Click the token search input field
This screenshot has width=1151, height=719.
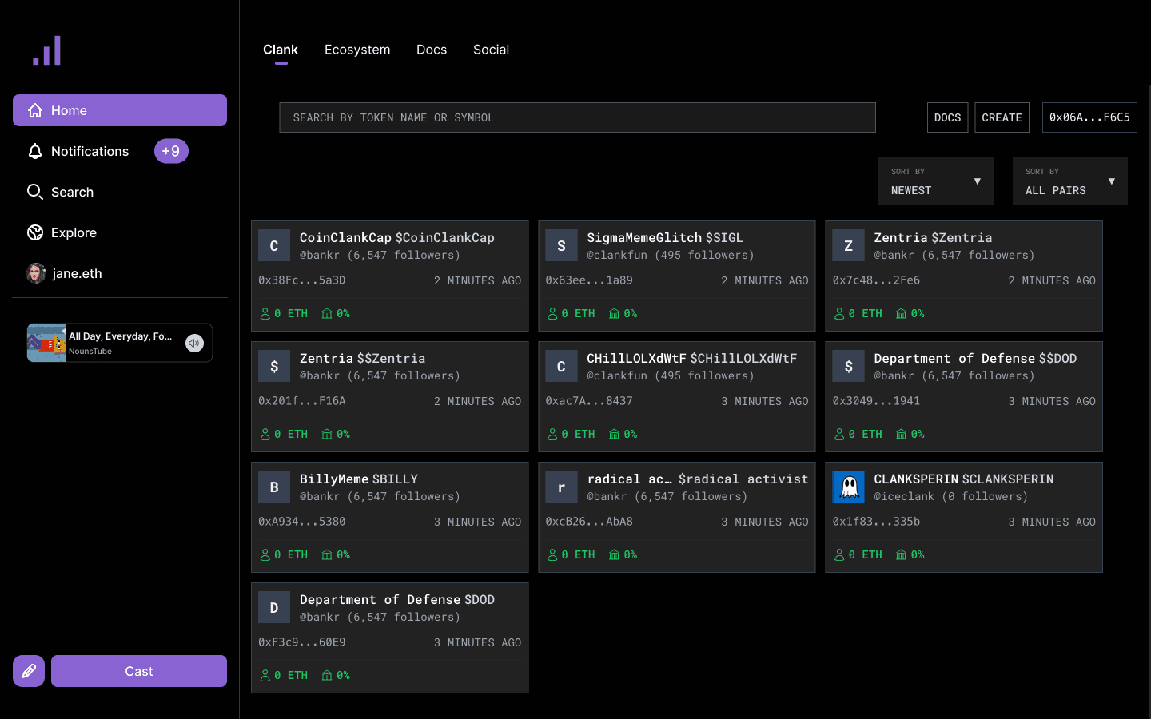click(577, 117)
